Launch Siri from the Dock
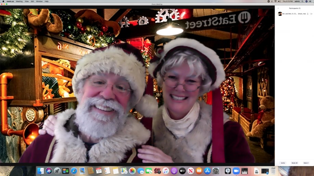Screen dimensions: 314x176 (x=49, y=171)
